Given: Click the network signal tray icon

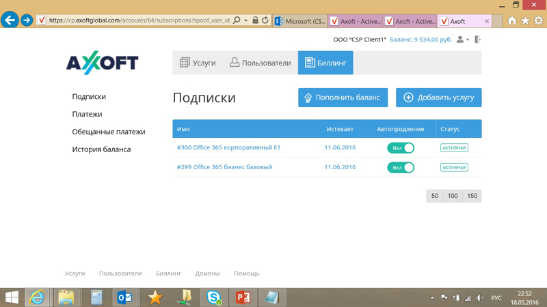Looking at the screenshot, I should (x=468, y=298).
